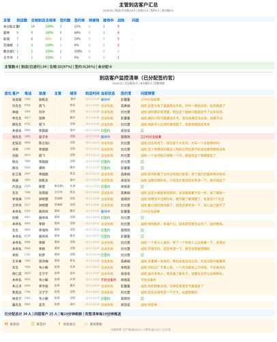The height and width of the screenshot is (342, 277).
Task: Select the 客户 column header
Action: pos(16,93)
